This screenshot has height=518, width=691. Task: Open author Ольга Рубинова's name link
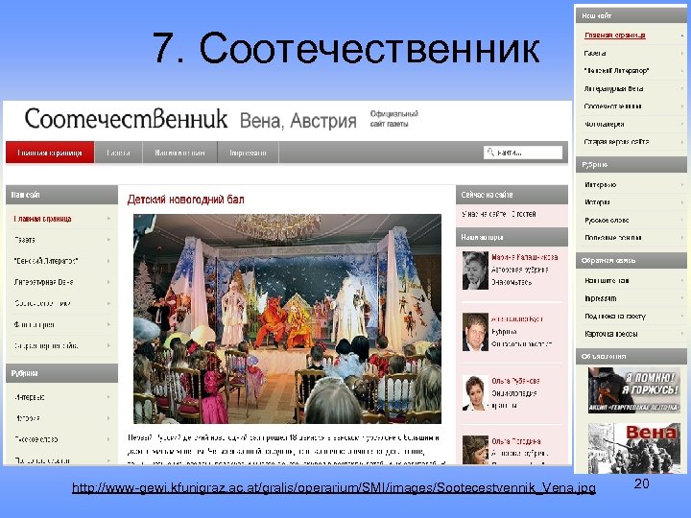(x=515, y=381)
